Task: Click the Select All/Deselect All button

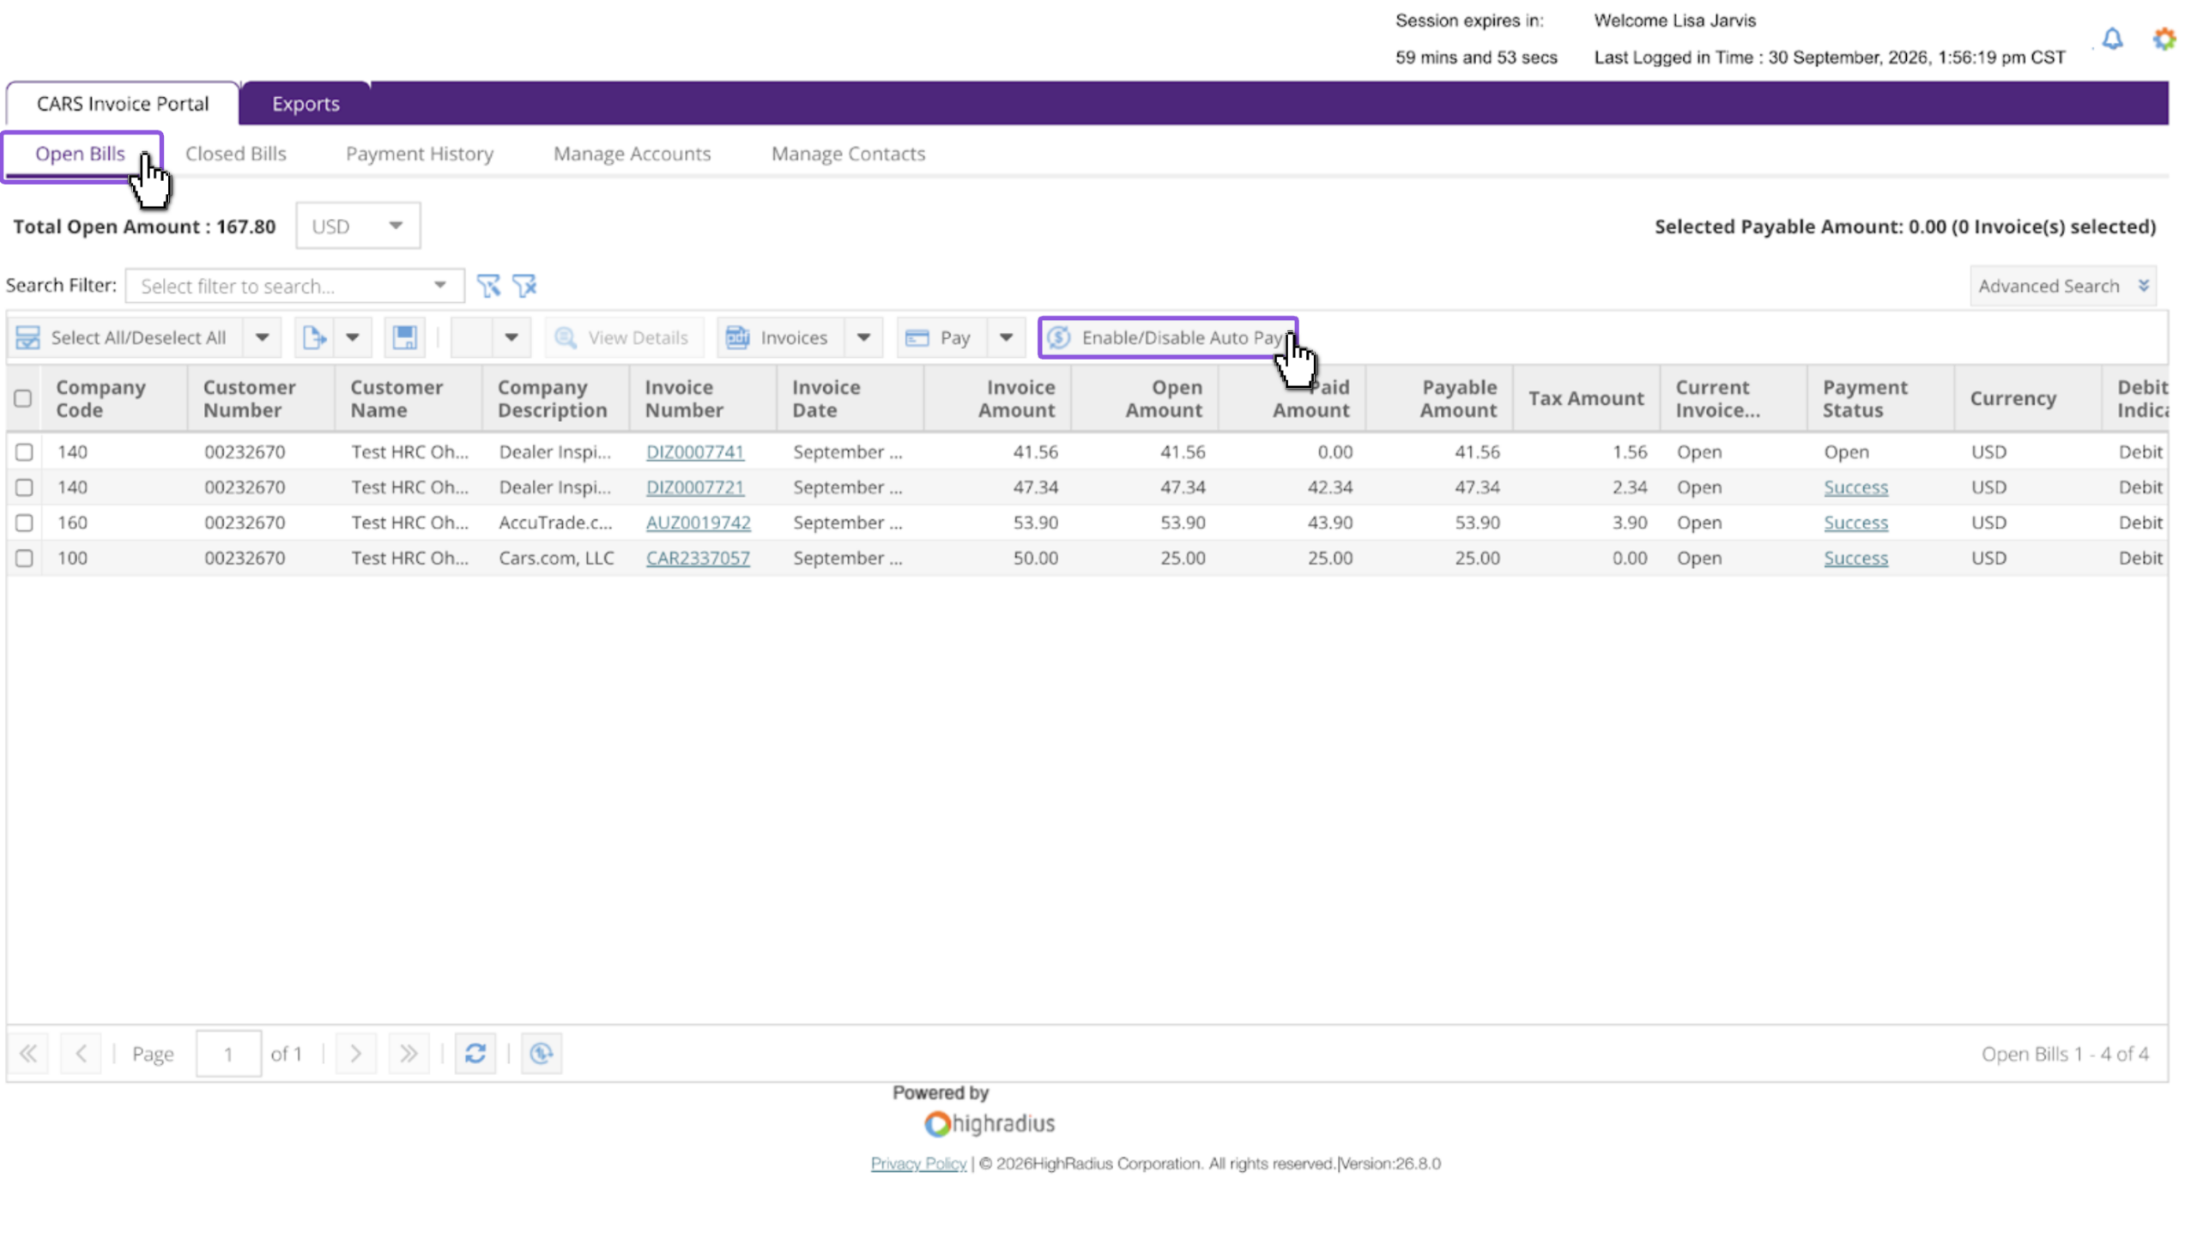Action: [x=125, y=337]
